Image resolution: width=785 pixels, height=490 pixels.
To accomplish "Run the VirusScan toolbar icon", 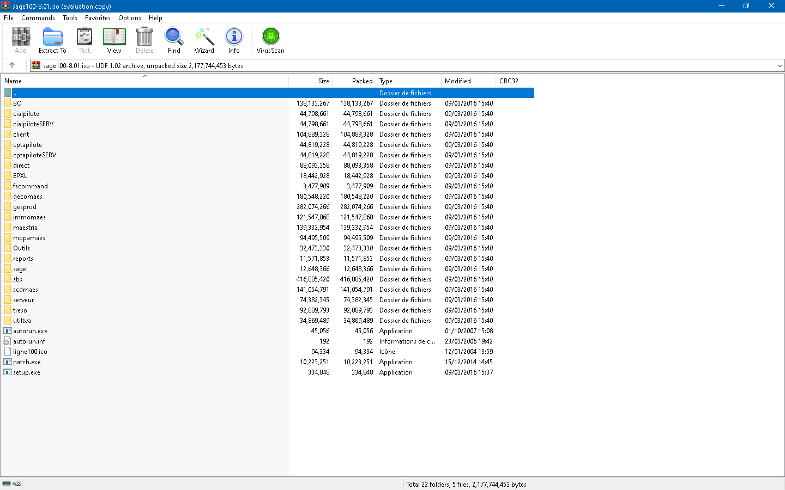I will 270,38.
